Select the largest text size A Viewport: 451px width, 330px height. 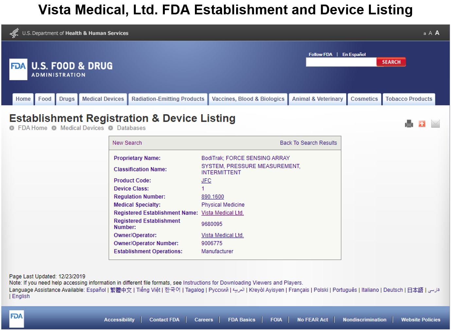pyautogui.click(x=437, y=33)
